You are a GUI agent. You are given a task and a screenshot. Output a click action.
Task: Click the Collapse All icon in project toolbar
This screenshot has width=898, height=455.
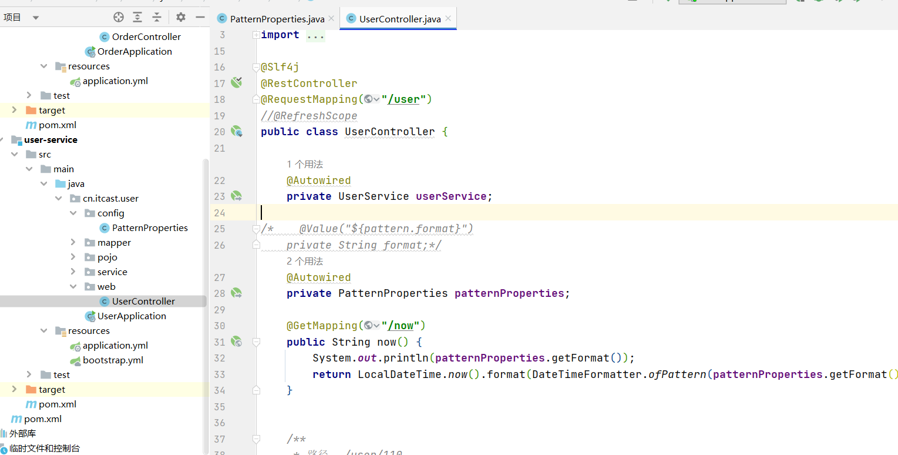(157, 17)
